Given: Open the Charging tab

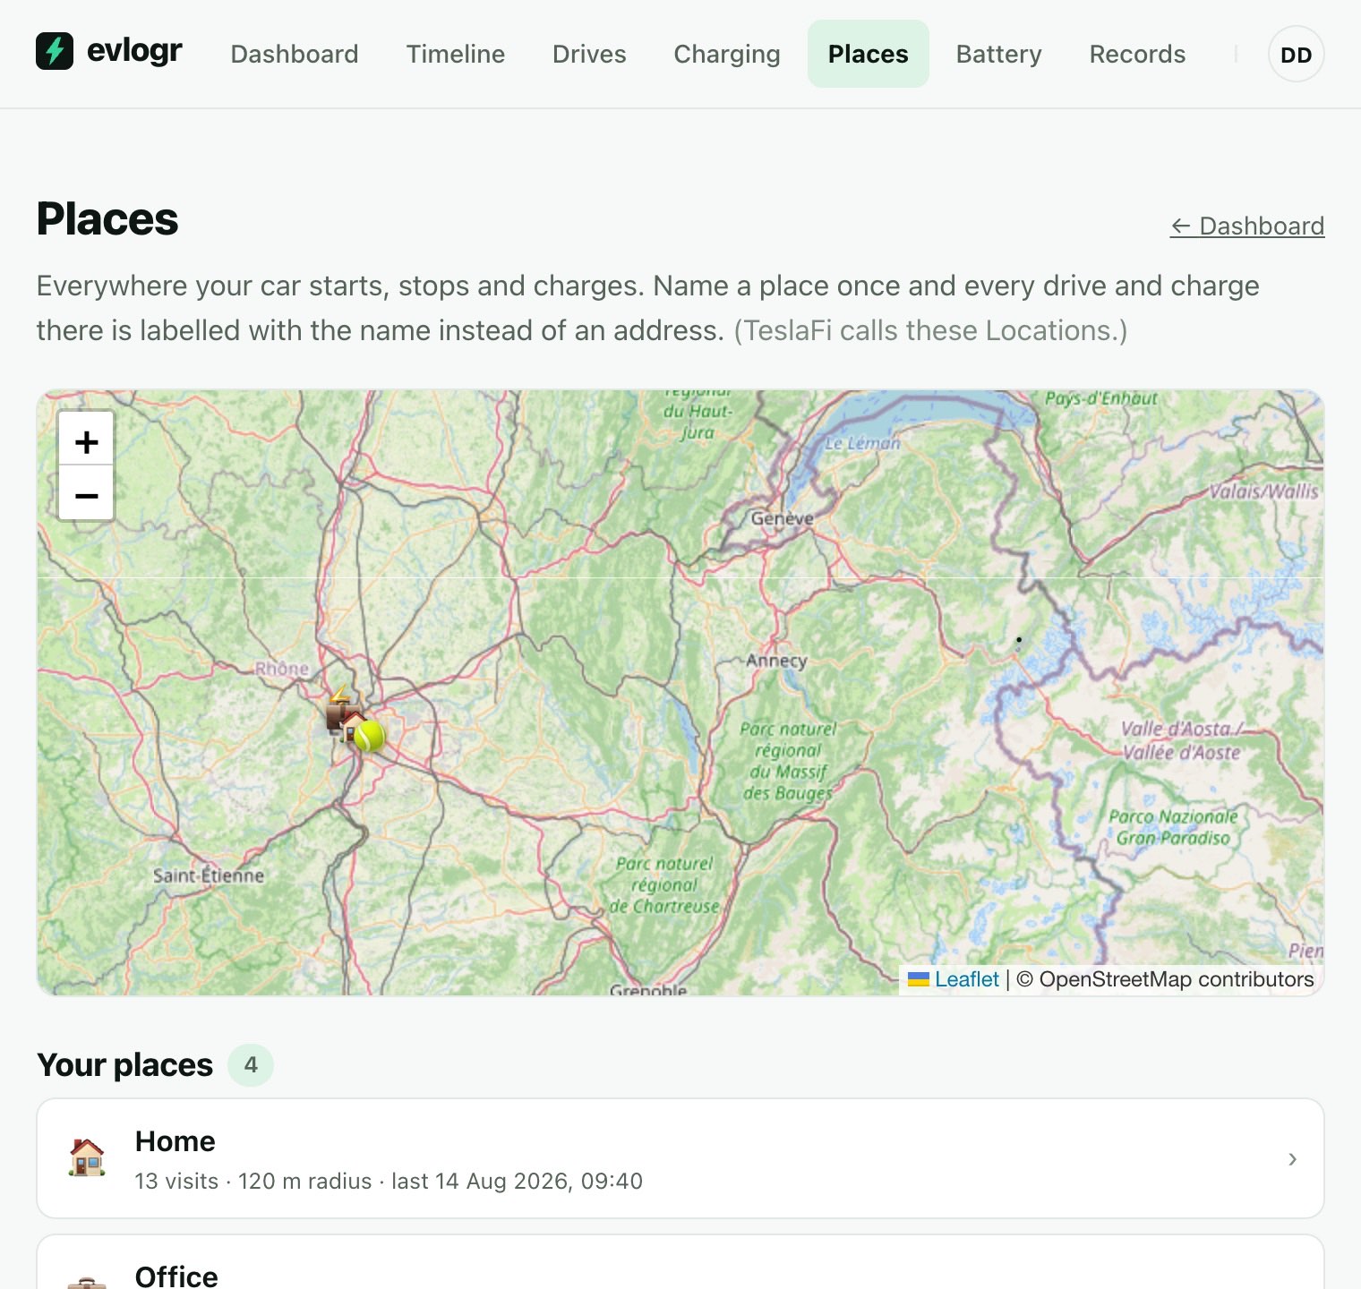Looking at the screenshot, I should (x=727, y=54).
